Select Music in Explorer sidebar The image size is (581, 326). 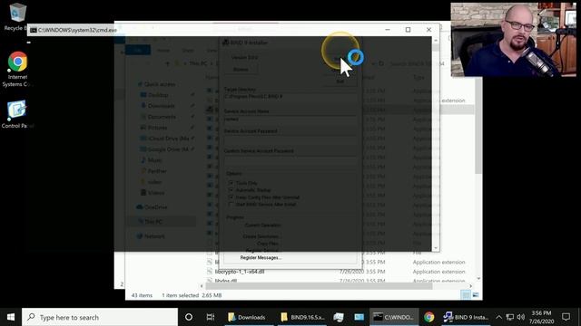[154, 160]
